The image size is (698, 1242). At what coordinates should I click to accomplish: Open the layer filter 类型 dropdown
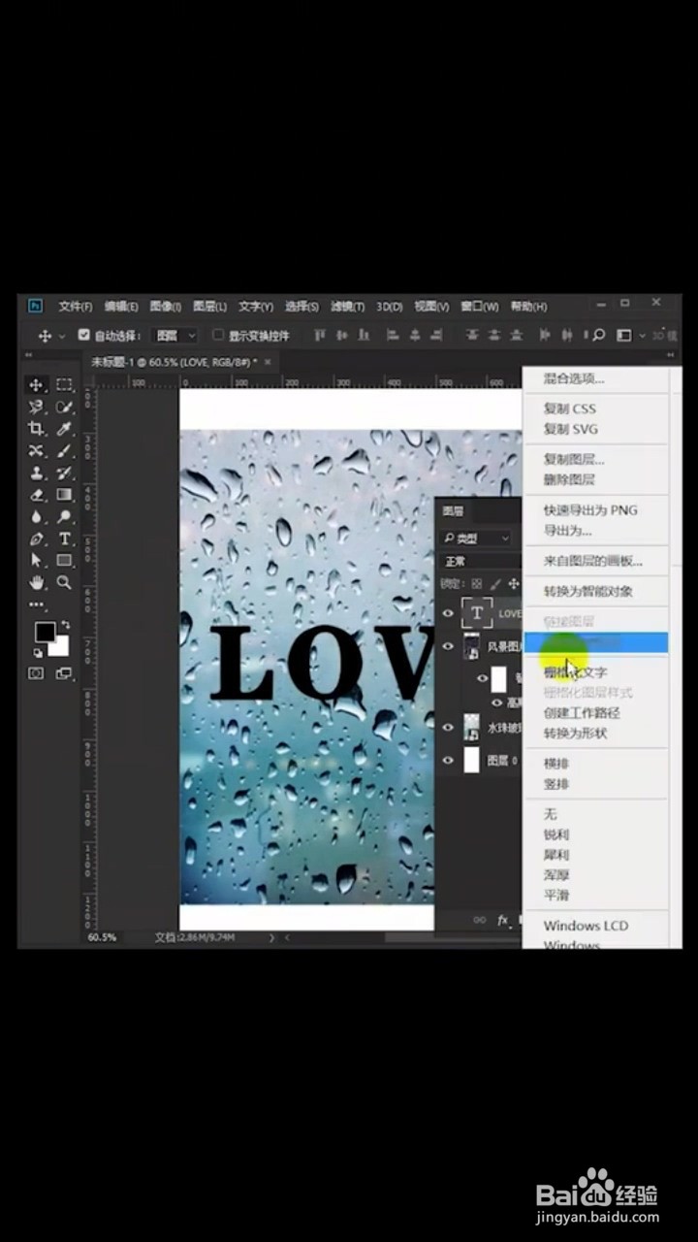[x=477, y=538]
